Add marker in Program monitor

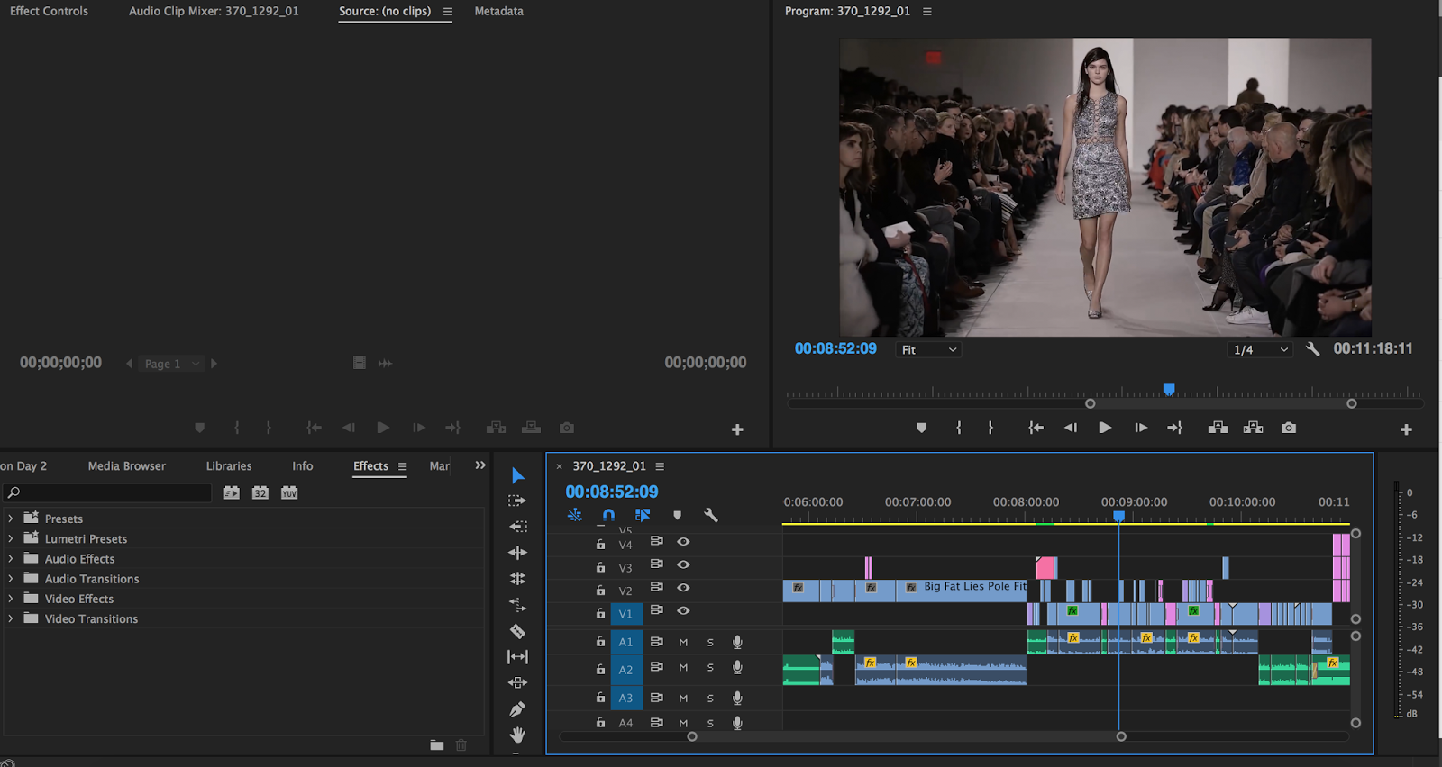point(921,428)
